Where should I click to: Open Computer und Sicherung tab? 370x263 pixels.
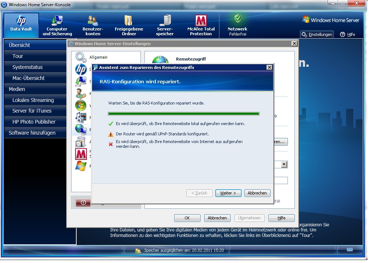click(x=57, y=26)
